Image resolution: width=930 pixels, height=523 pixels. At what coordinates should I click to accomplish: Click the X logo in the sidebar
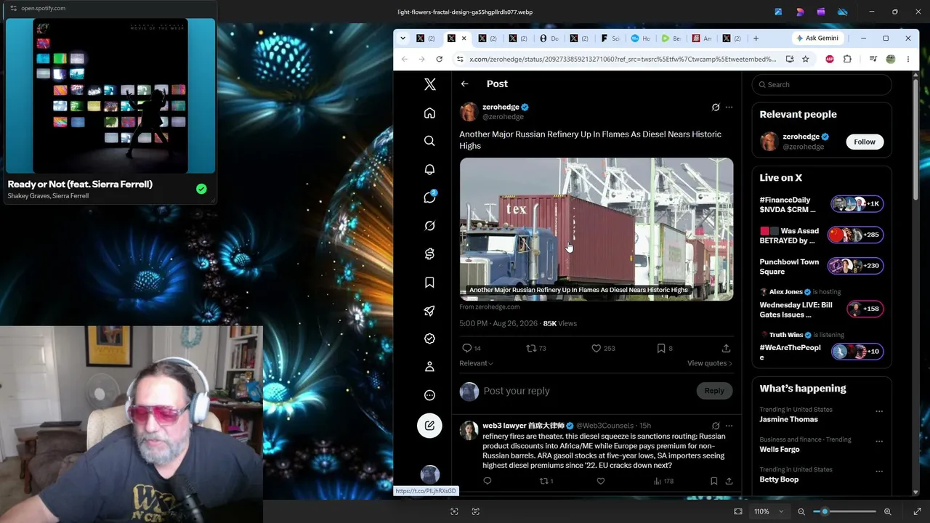pos(429,84)
